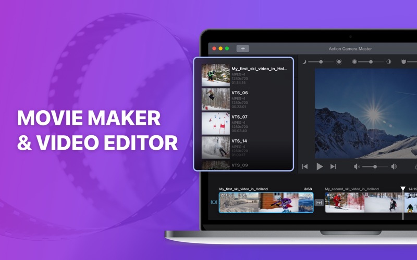Click the fit-frame icon beside the timeline
Screen dimensions: 417x260
[214, 202]
